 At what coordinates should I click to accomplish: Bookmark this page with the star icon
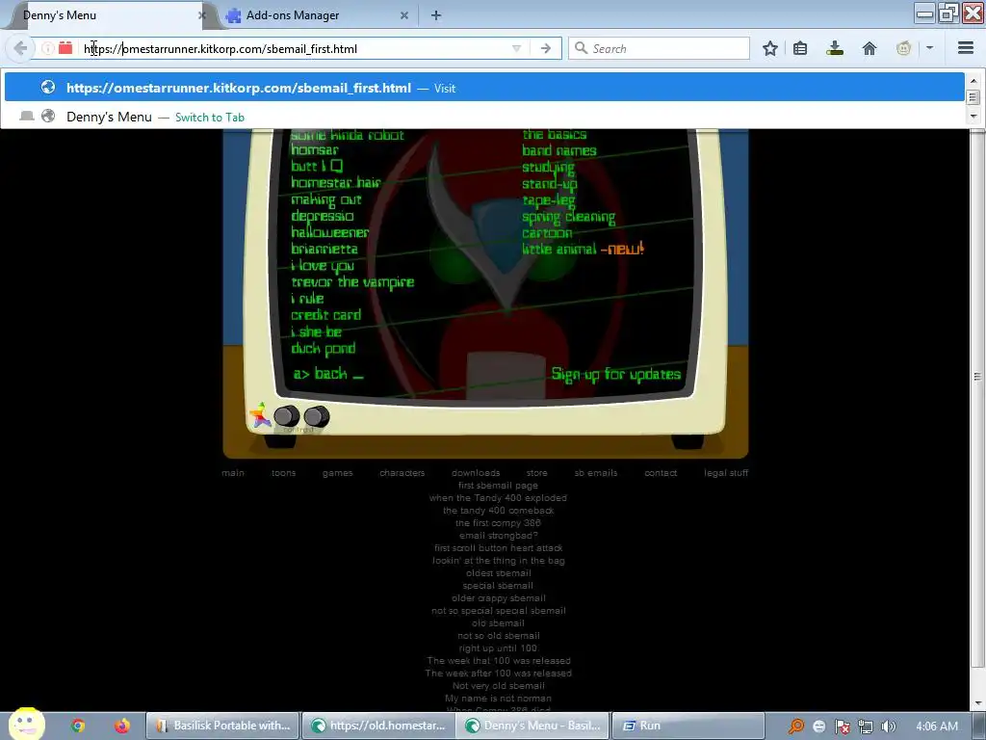[769, 48]
